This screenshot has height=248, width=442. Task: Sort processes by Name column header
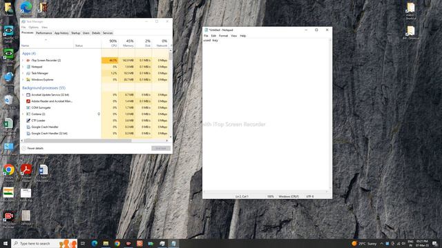coord(46,43)
